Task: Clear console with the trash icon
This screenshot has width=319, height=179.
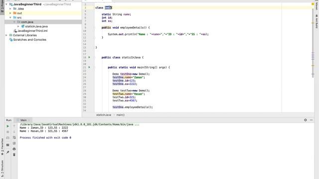Action: click(14, 155)
